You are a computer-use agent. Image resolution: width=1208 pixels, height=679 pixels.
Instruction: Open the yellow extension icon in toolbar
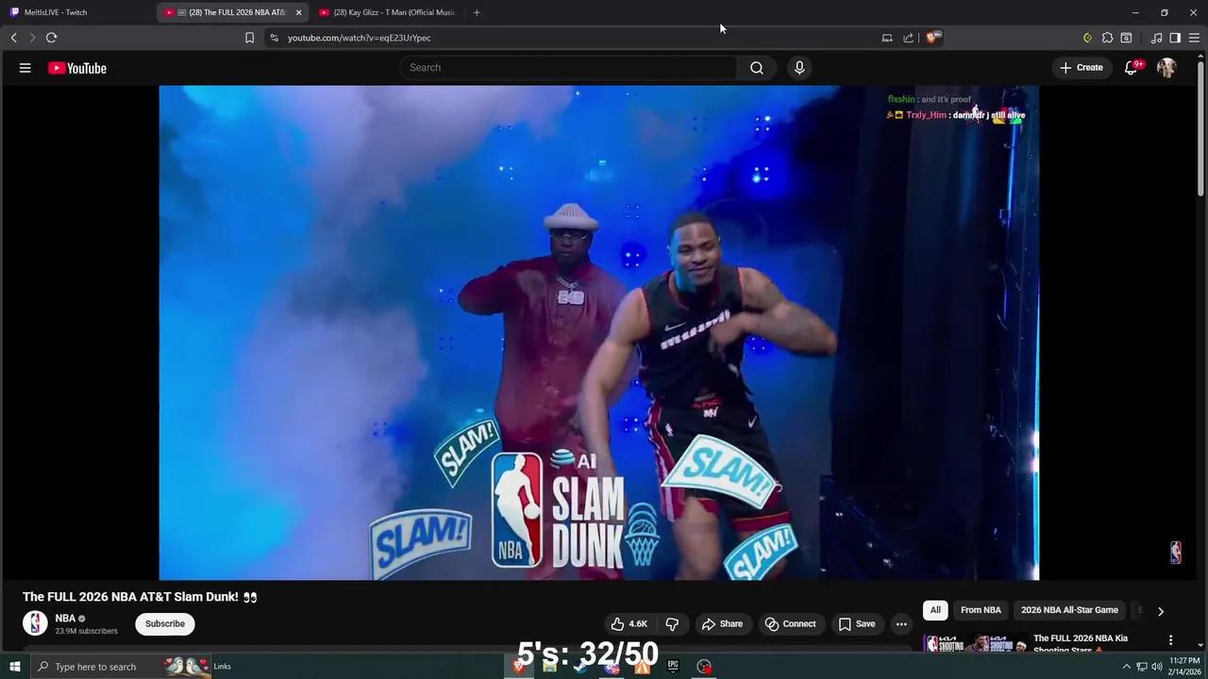point(1087,38)
